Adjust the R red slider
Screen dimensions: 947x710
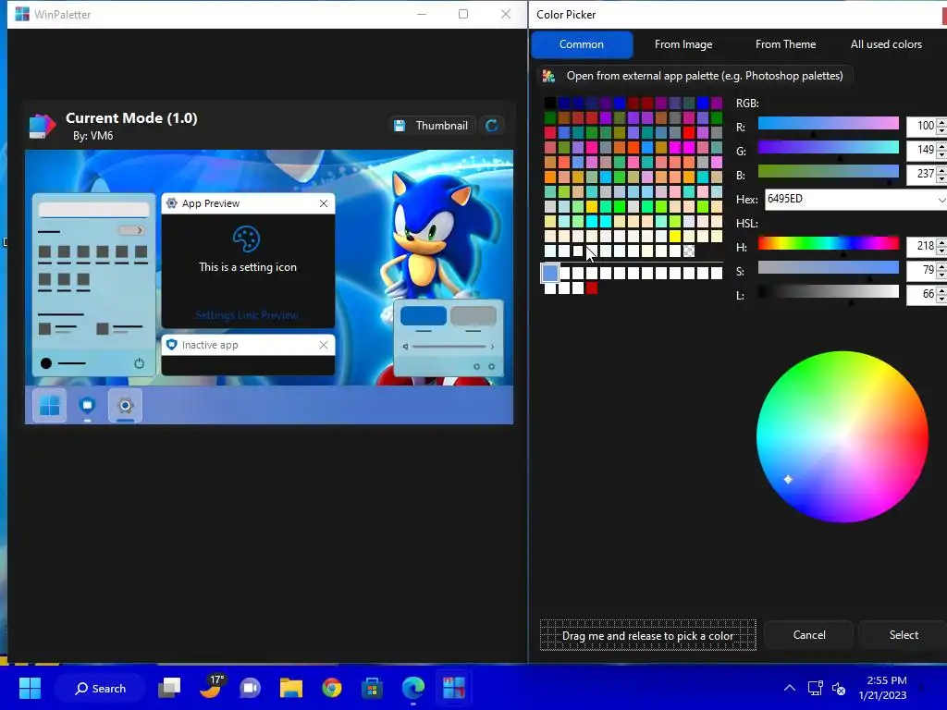(x=828, y=124)
